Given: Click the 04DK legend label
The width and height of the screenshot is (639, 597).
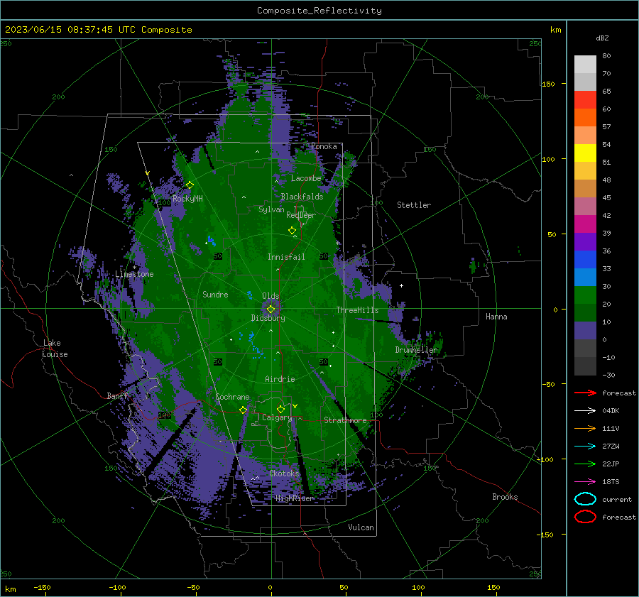Looking at the screenshot, I should [611, 411].
